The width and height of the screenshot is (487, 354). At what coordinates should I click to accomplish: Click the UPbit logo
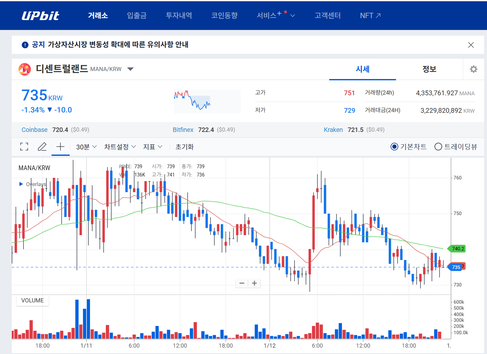(x=40, y=16)
